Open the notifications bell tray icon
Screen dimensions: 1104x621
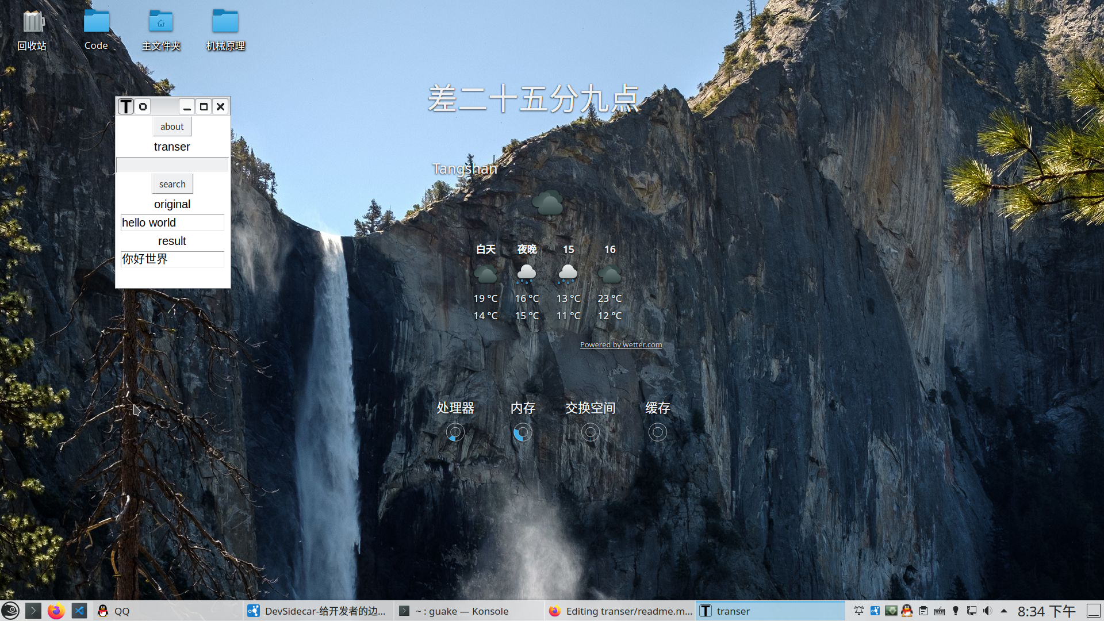click(859, 611)
